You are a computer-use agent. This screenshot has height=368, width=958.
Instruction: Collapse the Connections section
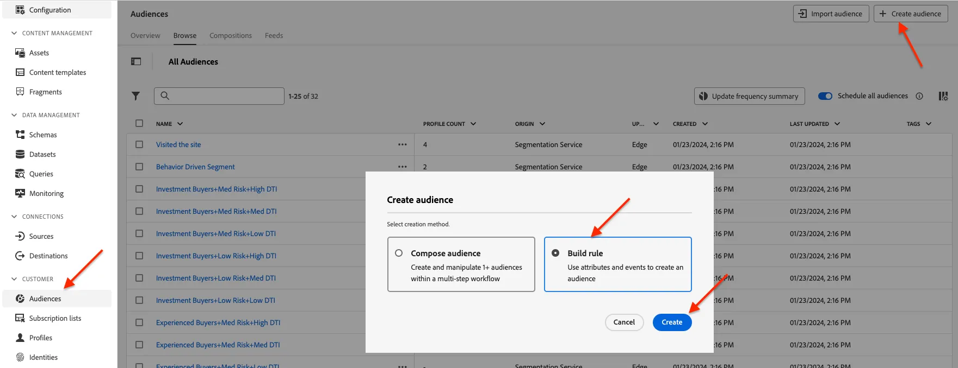pyautogui.click(x=14, y=217)
